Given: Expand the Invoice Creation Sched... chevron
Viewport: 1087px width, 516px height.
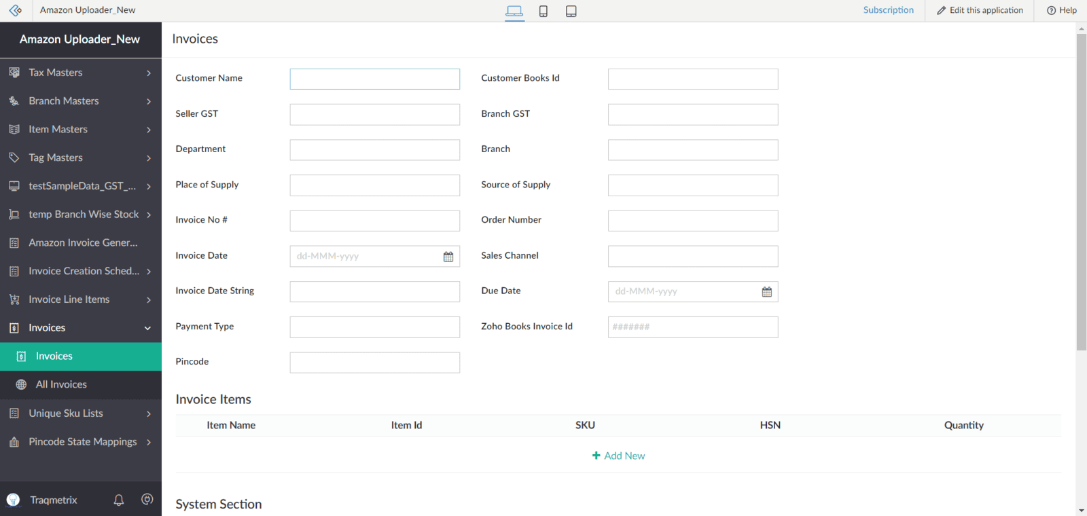Looking at the screenshot, I should point(149,272).
